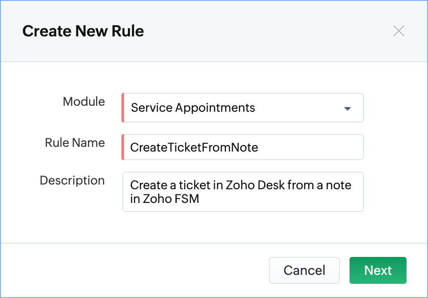Click inside the Description text area

pyautogui.click(x=243, y=192)
